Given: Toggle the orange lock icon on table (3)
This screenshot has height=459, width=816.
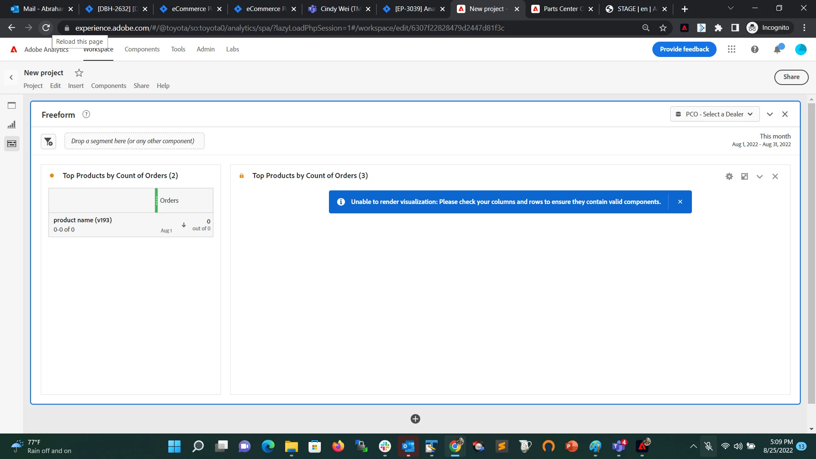Looking at the screenshot, I should 241,176.
